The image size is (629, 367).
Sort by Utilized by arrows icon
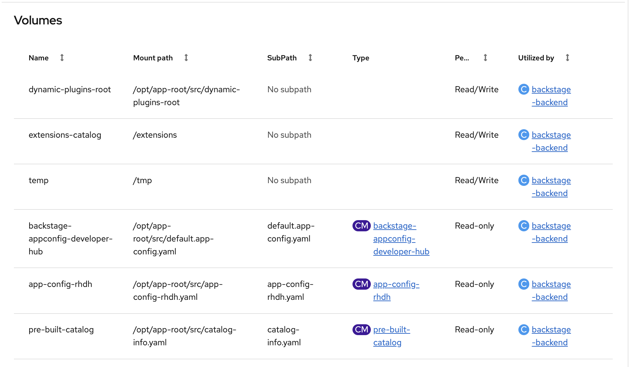[567, 58]
